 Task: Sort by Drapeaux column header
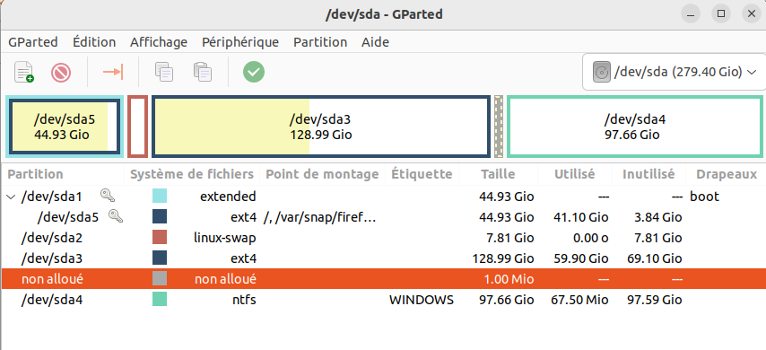click(x=726, y=174)
